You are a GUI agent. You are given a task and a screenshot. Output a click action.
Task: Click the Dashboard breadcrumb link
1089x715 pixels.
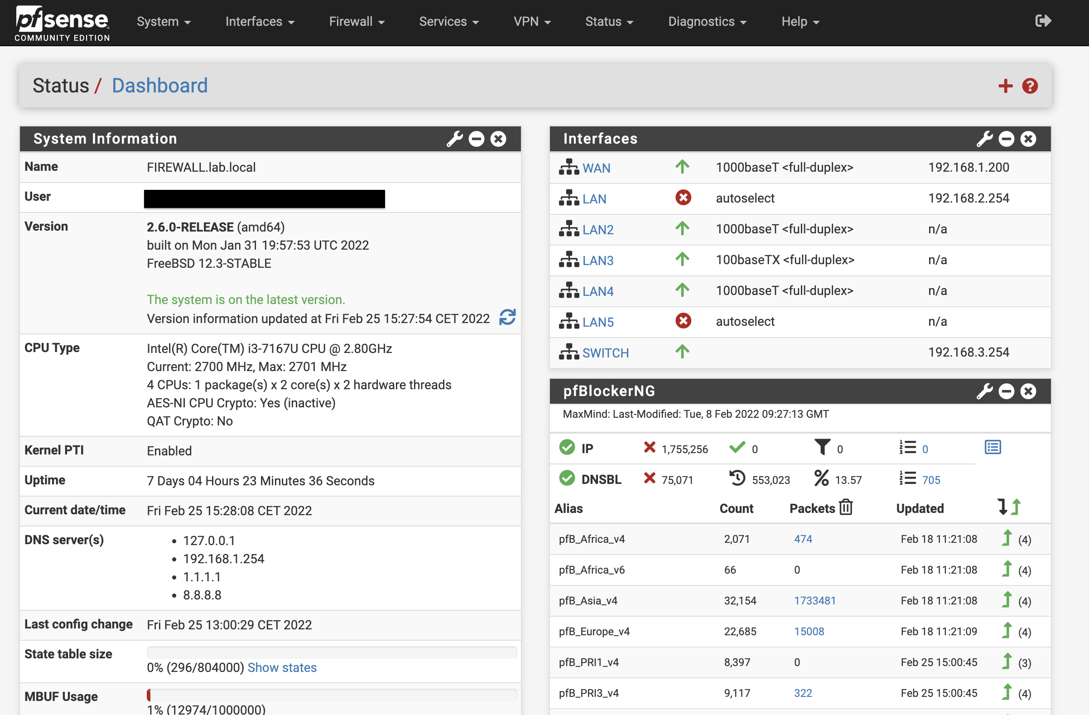coord(160,86)
